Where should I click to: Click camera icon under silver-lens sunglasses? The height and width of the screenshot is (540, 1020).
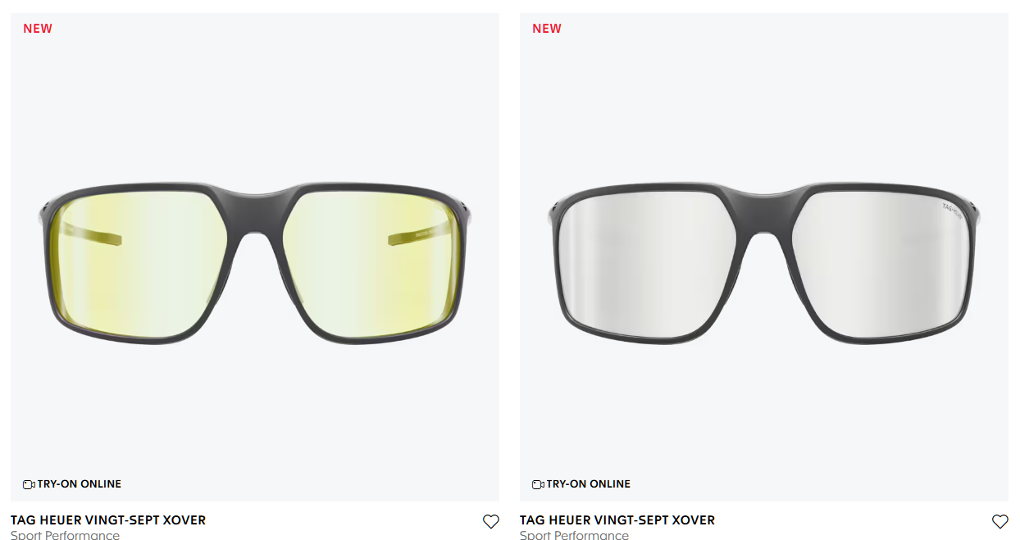click(x=538, y=484)
